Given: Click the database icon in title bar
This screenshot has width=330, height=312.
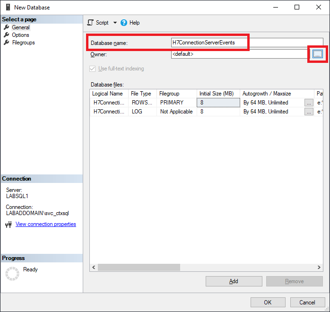Looking at the screenshot, I should coord(7,7).
